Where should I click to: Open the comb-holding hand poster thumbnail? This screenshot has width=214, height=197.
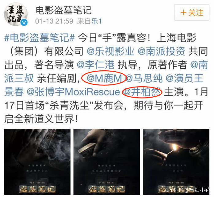tap(107, 162)
